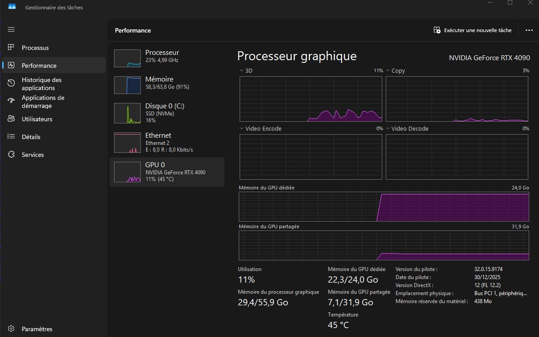Click the hamburger navigation menu icon
The image size is (539, 337).
11,29
